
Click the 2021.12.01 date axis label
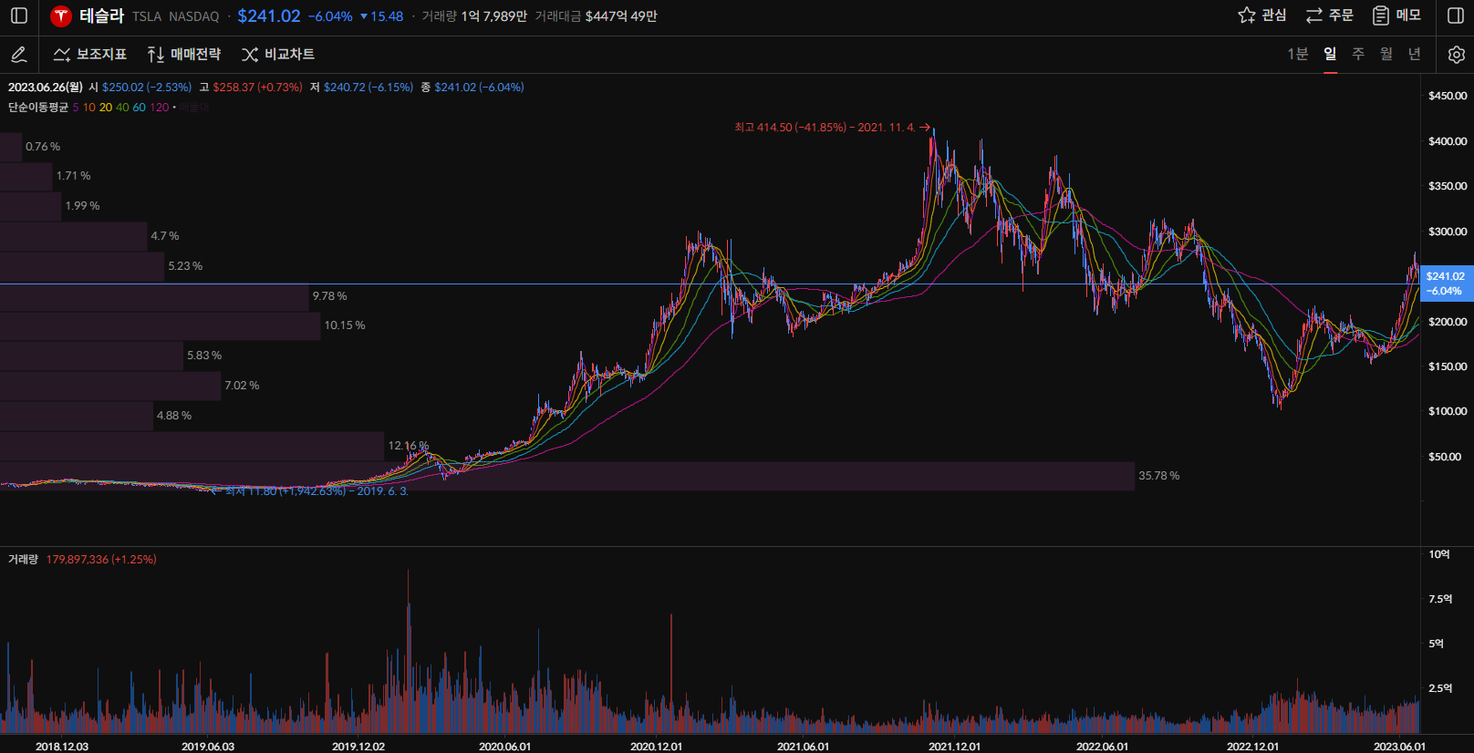click(x=955, y=747)
